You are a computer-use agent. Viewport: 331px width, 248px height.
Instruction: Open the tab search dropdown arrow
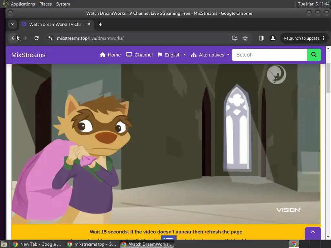[x=13, y=24]
